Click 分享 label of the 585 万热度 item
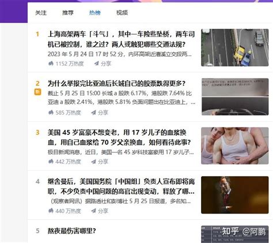The height and width of the screenshot is (243, 273). point(103,113)
